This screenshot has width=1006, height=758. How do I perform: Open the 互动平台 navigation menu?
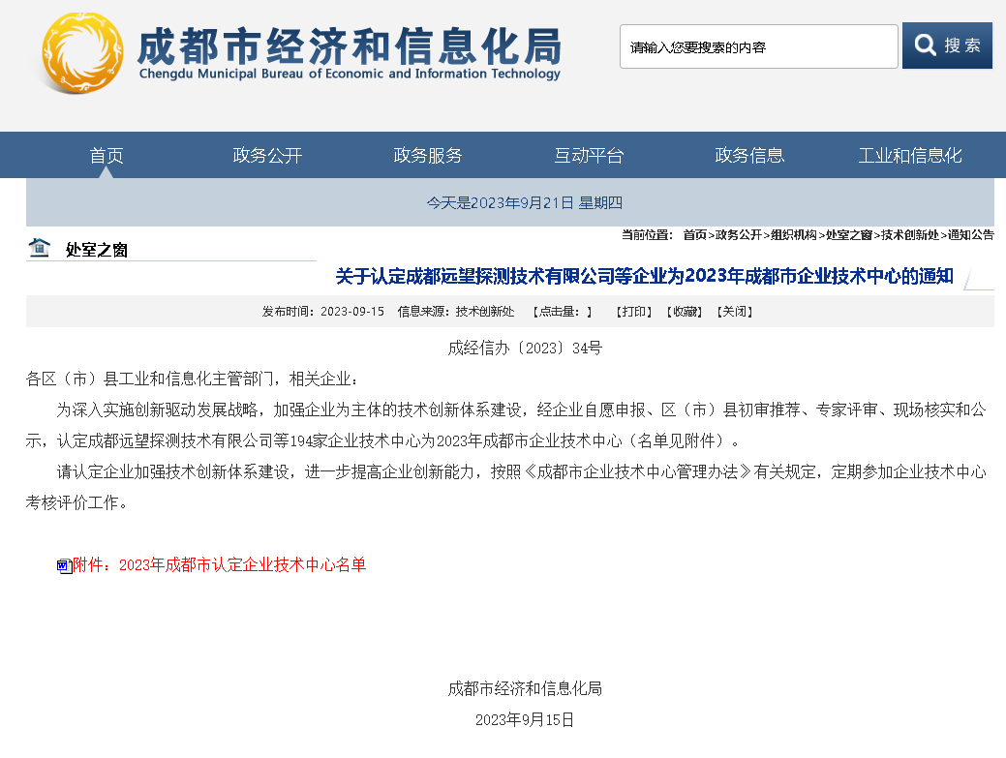click(589, 155)
